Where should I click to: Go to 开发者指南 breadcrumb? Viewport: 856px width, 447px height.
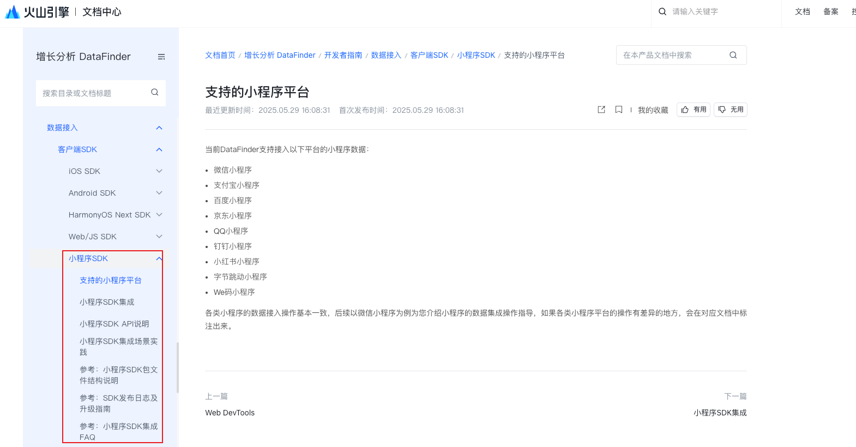[x=343, y=55]
